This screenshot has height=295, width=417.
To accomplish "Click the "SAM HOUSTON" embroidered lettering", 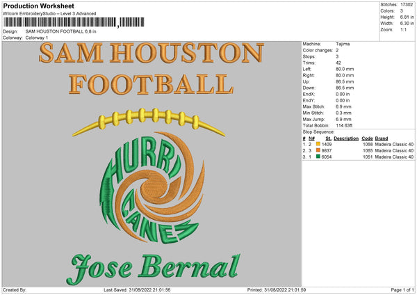I will [x=152, y=53].
